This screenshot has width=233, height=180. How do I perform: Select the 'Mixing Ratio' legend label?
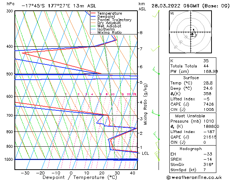point(110,32)
